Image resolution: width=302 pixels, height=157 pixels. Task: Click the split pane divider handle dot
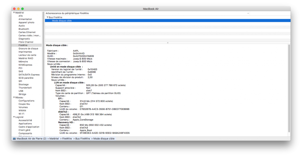(x=168, y=43)
